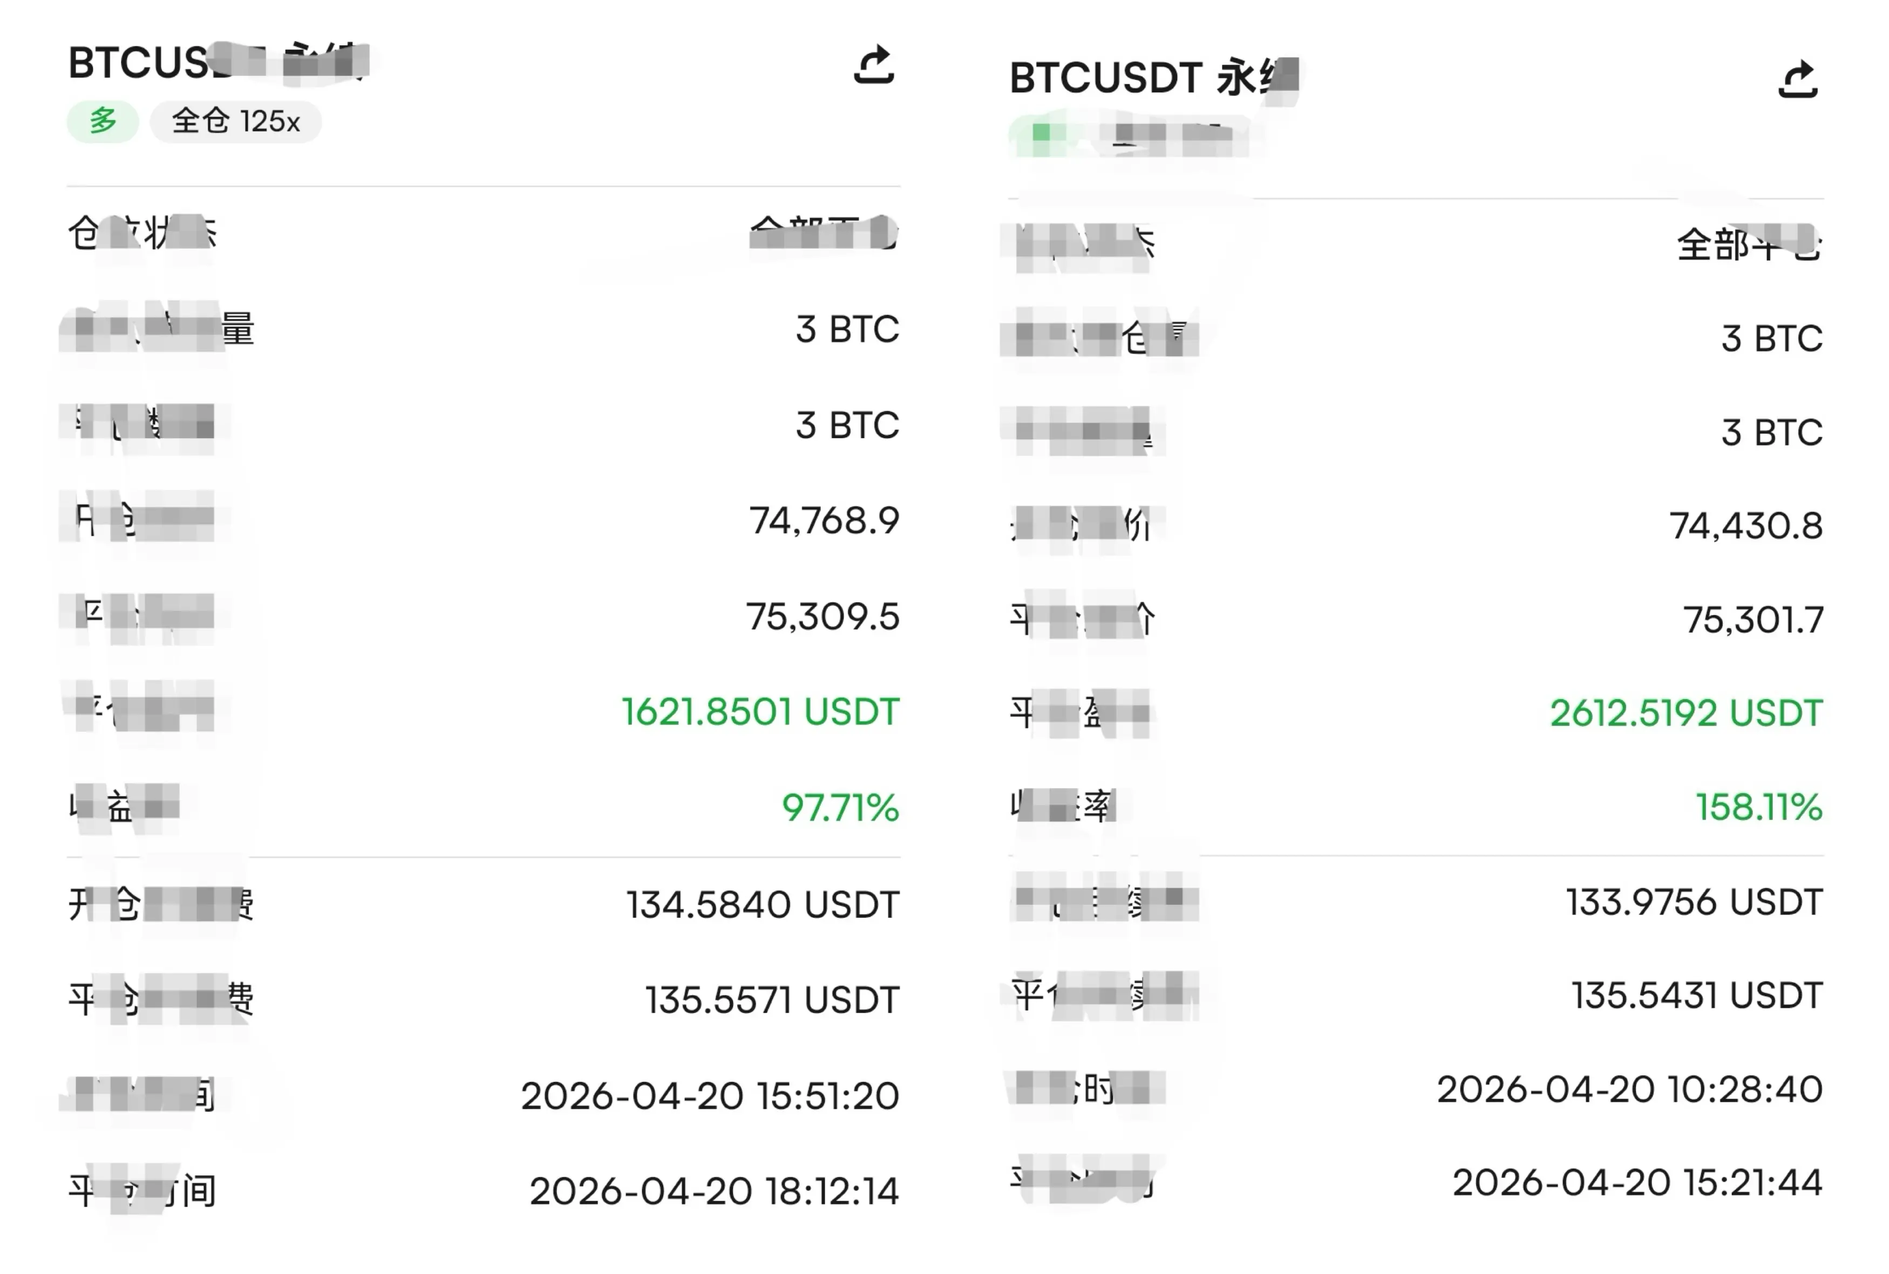Screen dimensions: 1889x1274
Task: Click the 134.5840 USDT opening fee
Action: click(x=762, y=904)
